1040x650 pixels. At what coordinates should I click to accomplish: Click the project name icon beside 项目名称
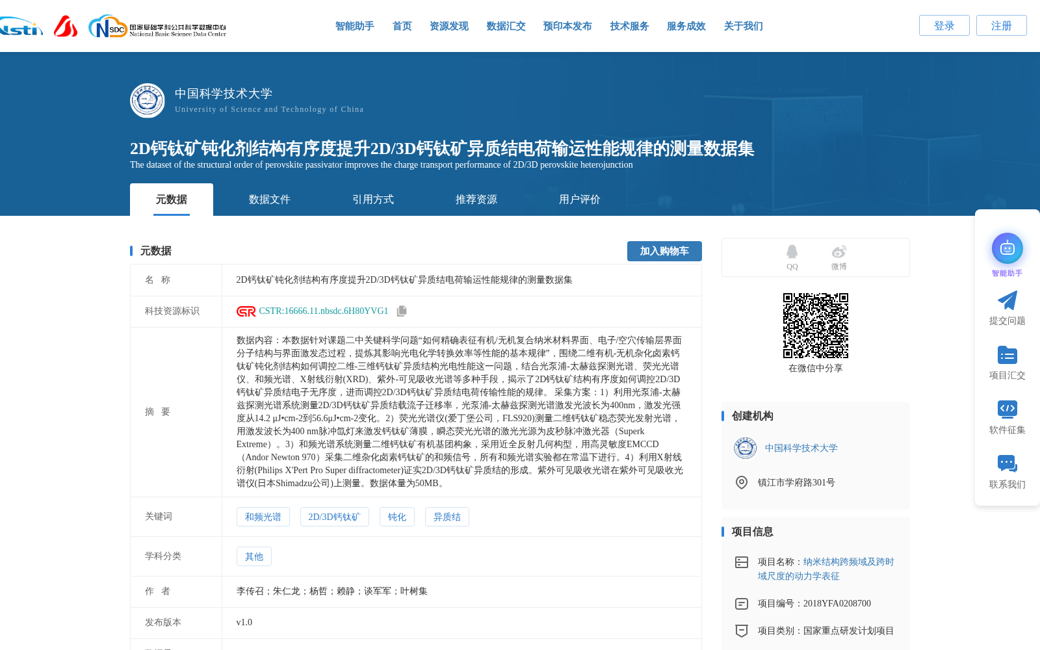point(742,562)
